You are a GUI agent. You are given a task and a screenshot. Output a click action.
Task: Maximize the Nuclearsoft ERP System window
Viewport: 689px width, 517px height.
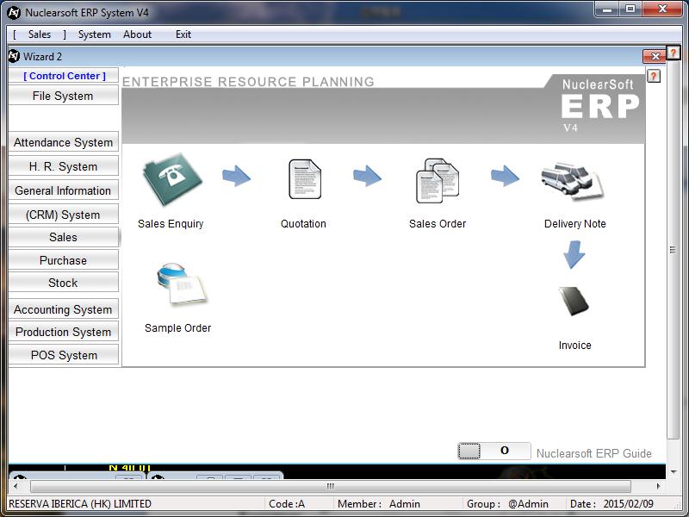point(630,9)
